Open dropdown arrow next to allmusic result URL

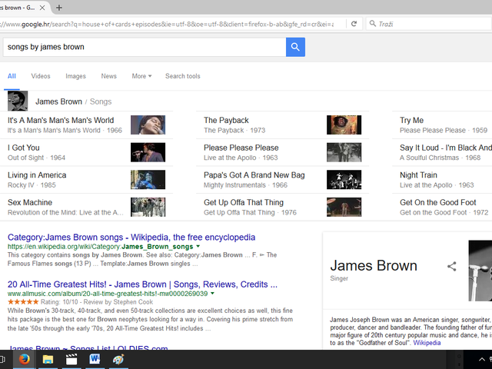212,294
